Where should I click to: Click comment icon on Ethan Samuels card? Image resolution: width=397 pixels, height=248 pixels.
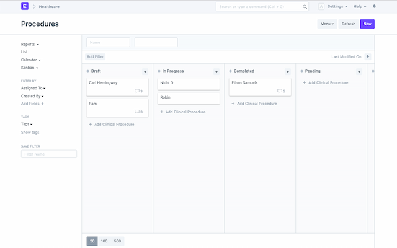(280, 91)
